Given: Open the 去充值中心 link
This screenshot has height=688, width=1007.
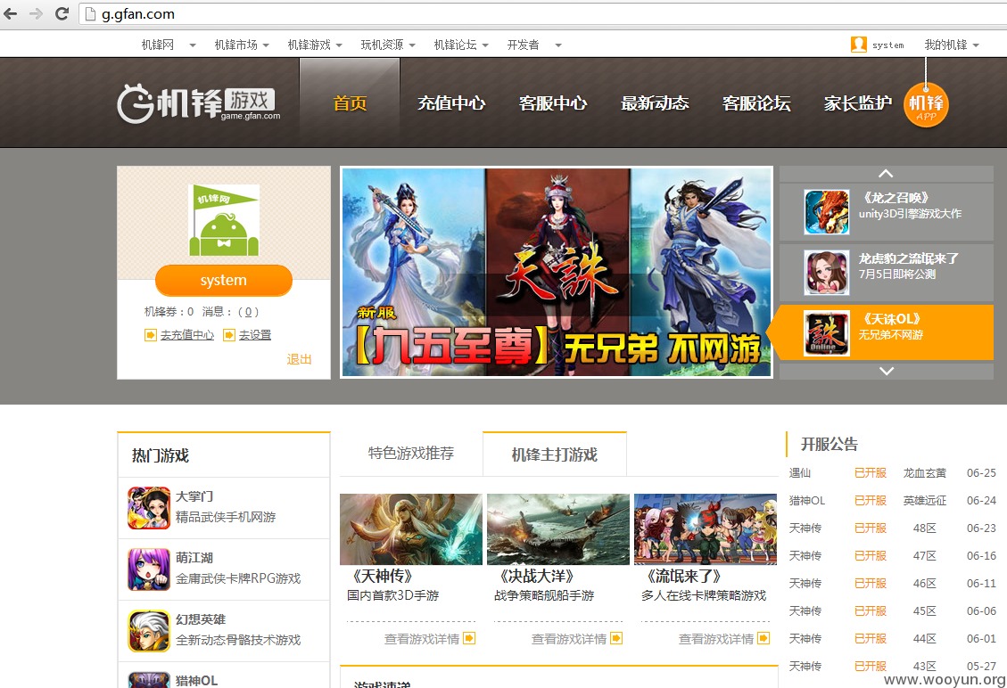Looking at the screenshot, I should click(x=187, y=335).
